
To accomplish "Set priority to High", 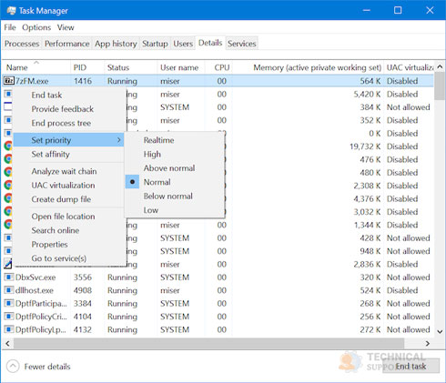I will tap(152, 154).
